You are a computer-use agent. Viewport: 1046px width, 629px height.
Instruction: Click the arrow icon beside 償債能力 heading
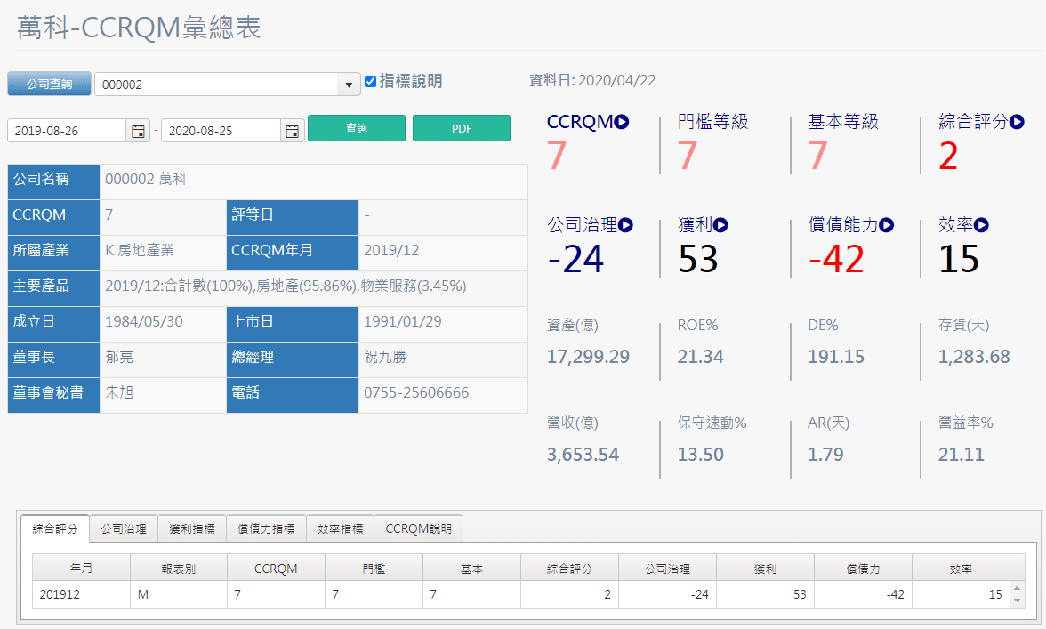(887, 226)
